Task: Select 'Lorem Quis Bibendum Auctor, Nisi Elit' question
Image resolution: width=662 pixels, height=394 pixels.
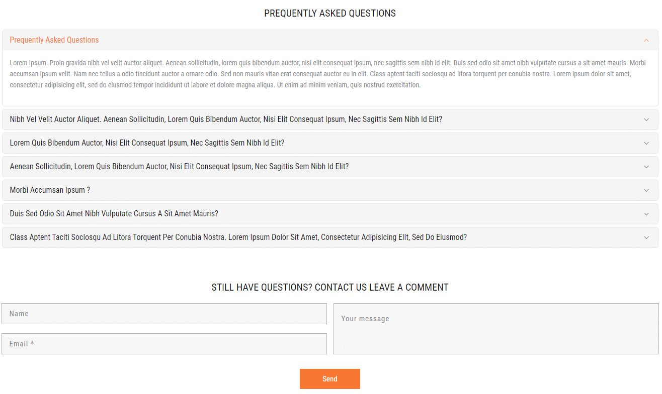Action: click(x=147, y=143)
